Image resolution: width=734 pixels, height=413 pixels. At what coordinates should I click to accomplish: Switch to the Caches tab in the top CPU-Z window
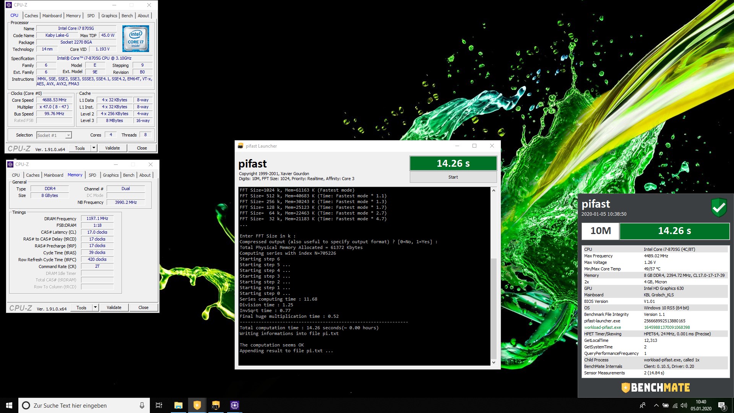31,16
